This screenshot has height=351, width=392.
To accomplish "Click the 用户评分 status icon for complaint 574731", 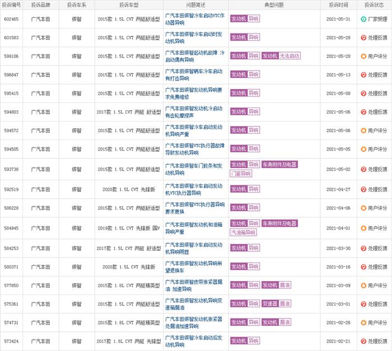I will 363,323.
